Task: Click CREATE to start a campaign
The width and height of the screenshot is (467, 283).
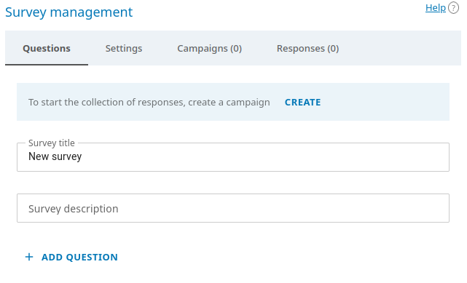Action: [x=302, y=103]
